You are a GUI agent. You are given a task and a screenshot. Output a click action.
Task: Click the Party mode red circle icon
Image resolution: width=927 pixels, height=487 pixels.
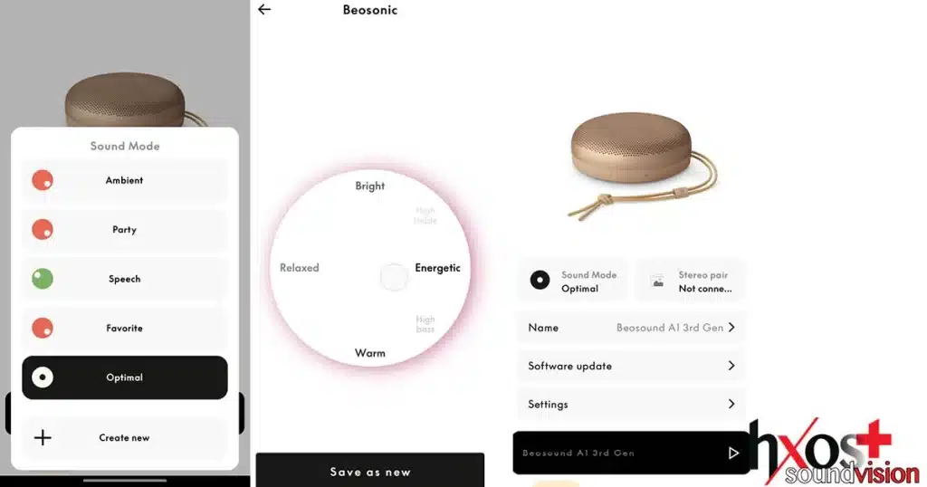[43, 229]
